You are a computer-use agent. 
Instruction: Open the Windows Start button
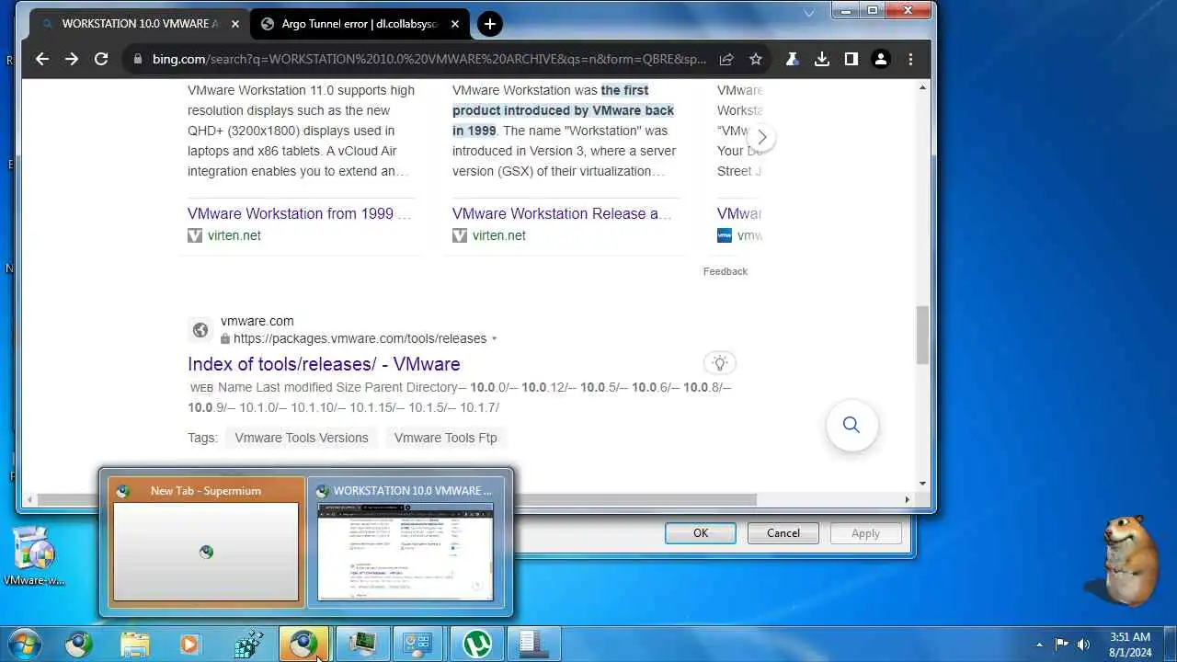pos(24,645)
